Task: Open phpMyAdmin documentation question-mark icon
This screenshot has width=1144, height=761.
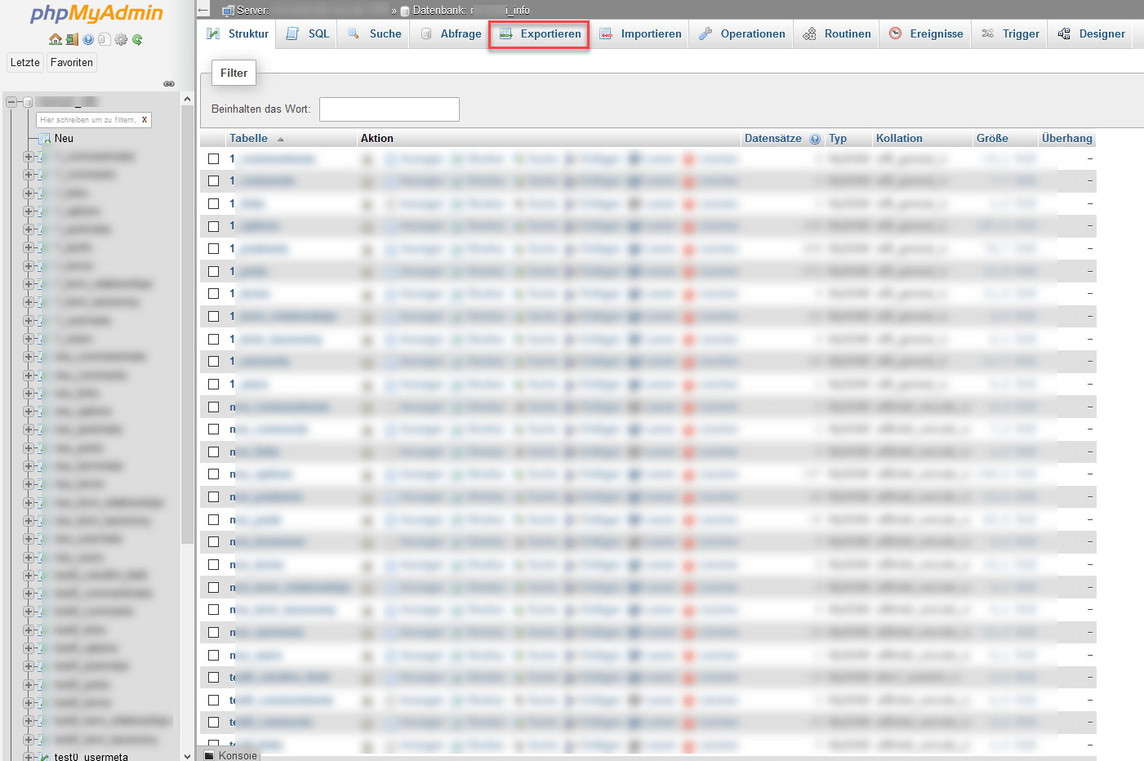Action: coord(88,39)
